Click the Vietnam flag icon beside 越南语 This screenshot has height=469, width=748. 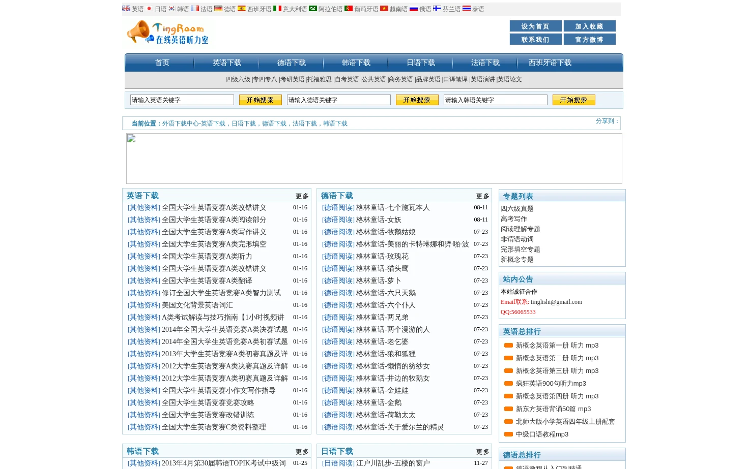point(384,9)
